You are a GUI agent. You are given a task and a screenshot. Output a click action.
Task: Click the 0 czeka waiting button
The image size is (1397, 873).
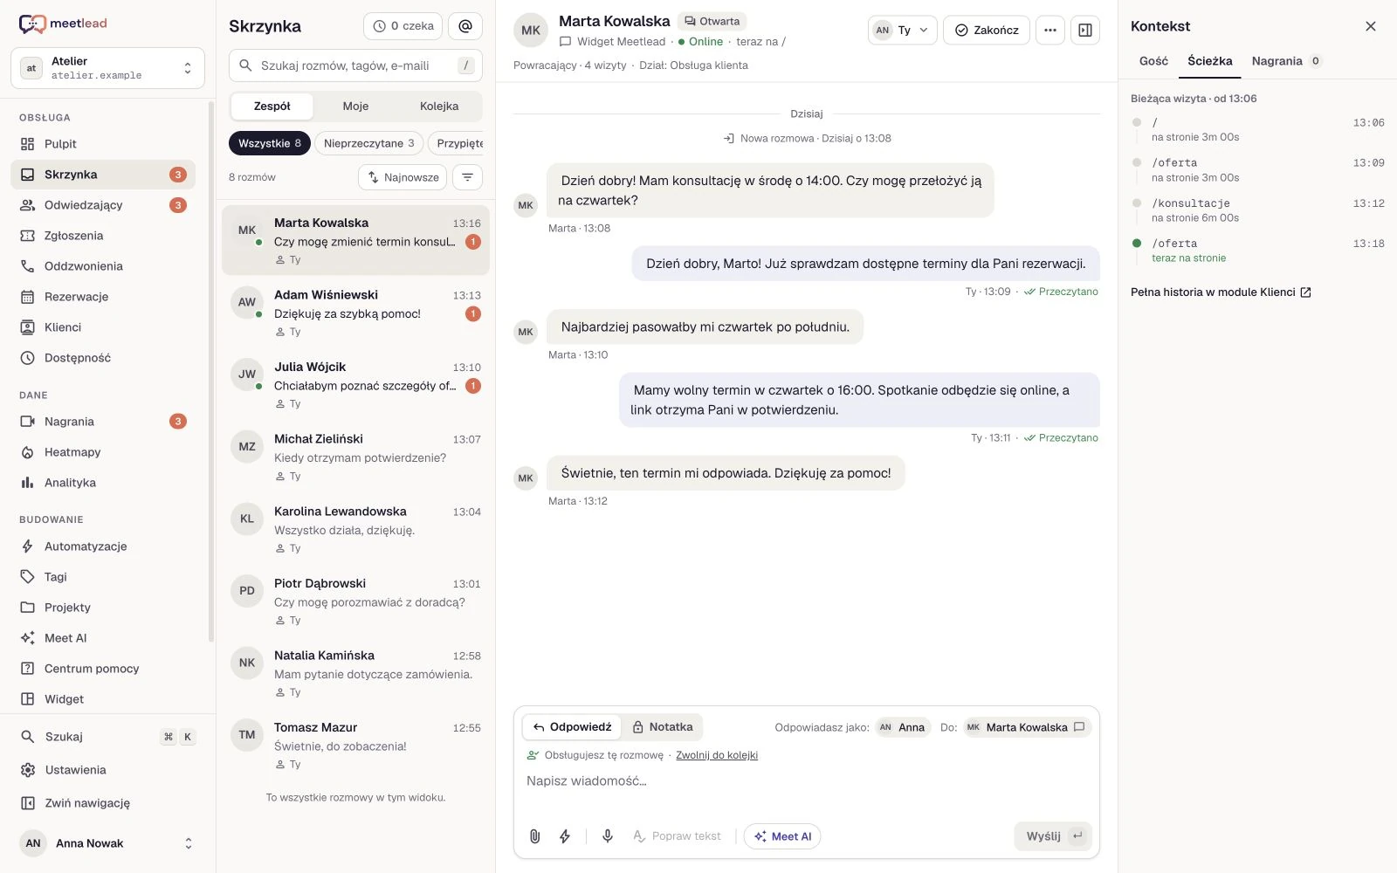click(x=403, y=26)
